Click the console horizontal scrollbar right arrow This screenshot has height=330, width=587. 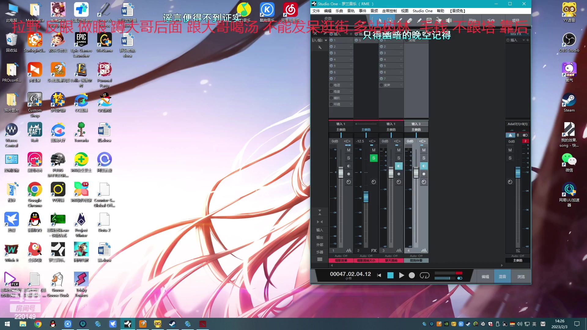pyautogui.click(x=502, y=265)
